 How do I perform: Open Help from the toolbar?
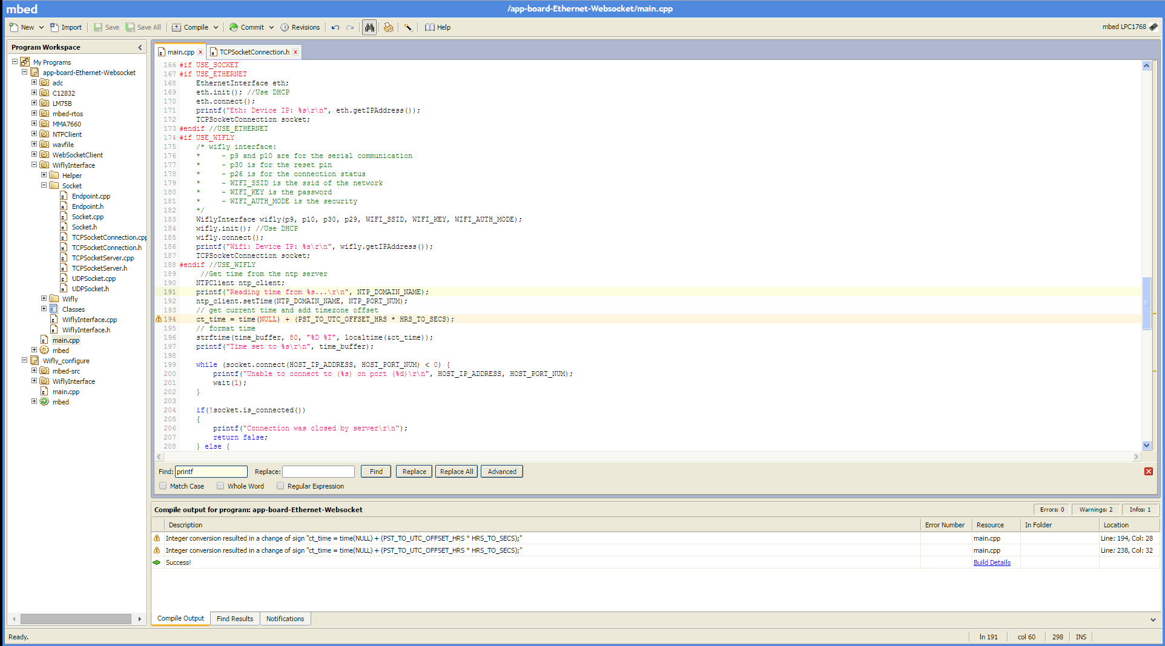[438, 27]
